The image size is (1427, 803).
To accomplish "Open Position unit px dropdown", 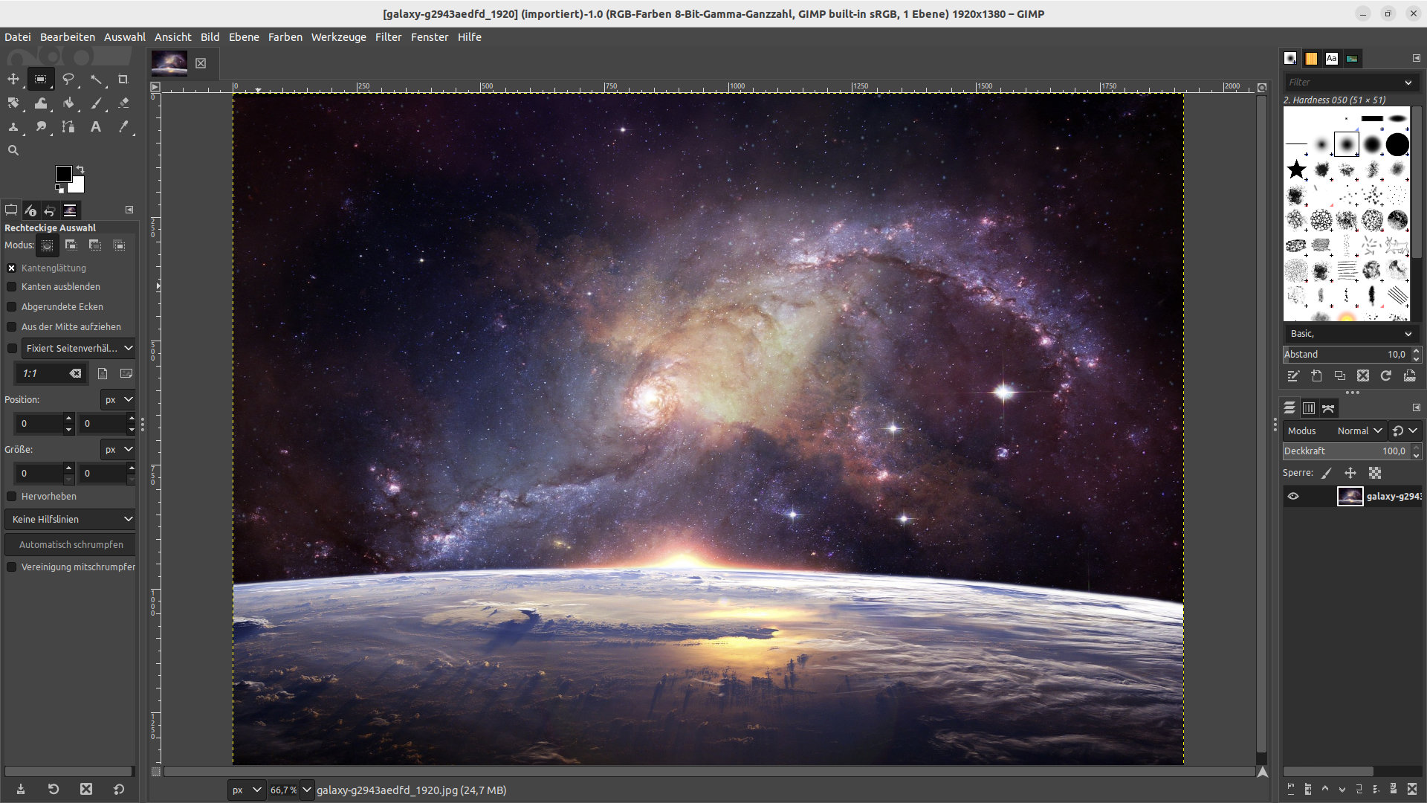I will (x=118, y=400).
